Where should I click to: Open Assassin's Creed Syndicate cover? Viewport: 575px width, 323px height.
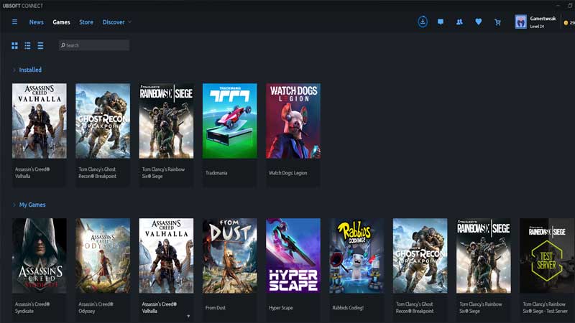tap(40, 256)
